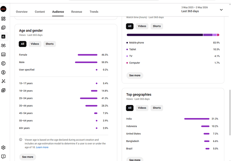Click the Bangladesh row

coord(172,141)
